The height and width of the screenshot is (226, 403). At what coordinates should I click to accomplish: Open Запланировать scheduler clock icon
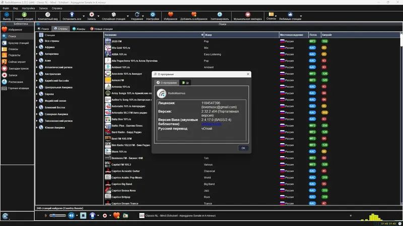(220, 15)
